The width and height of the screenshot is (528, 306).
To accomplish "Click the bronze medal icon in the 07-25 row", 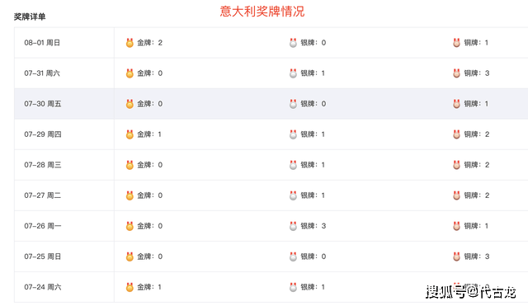I will [456, 257].
